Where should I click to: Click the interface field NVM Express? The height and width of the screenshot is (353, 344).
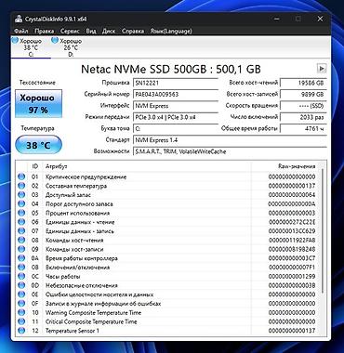pos(176,106)
